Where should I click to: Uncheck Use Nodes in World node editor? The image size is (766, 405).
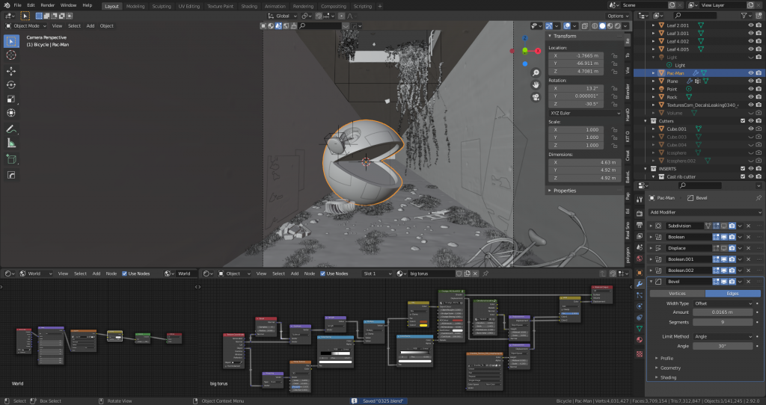click(125, 273)
